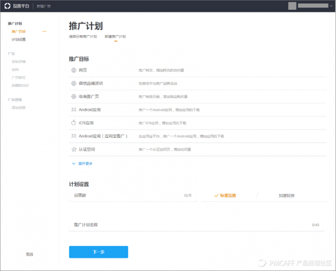Screen dimensions: 336x271
Task: Click the 投放平台 logo icon
Action: click(x=8, y=6)
